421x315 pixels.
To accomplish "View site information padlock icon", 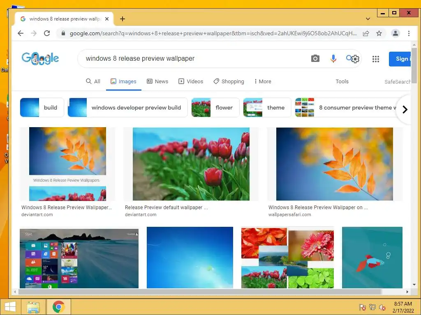I will (x=63, y=33).
